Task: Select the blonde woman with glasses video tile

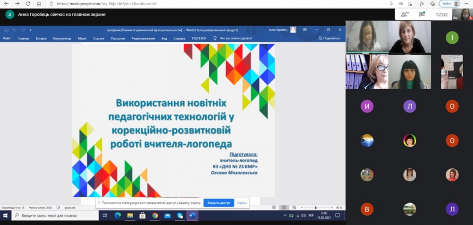Action: [367, 72]
